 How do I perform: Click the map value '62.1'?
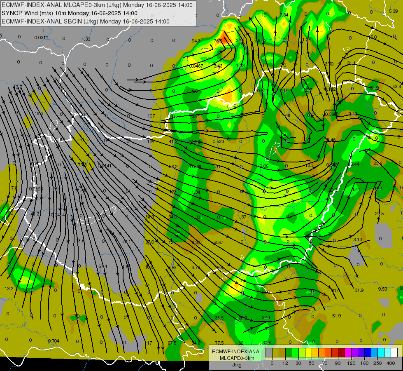242,343
